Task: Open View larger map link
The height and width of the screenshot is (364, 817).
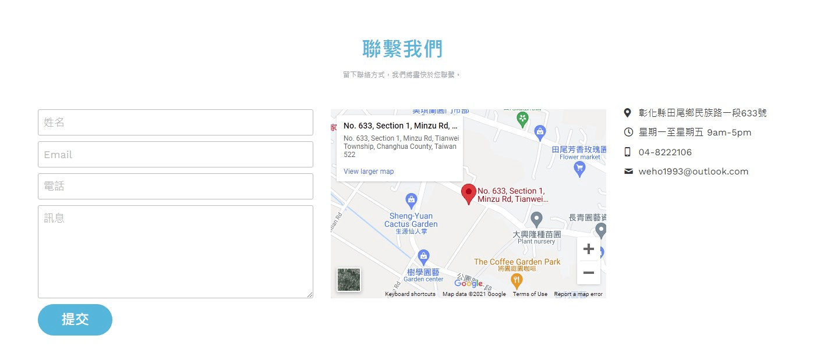Action: (x=367, y=171)
